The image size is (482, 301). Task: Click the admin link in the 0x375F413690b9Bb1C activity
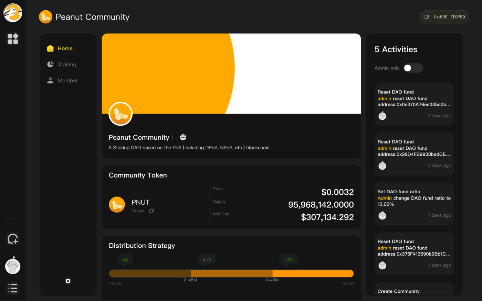(384, 248)
